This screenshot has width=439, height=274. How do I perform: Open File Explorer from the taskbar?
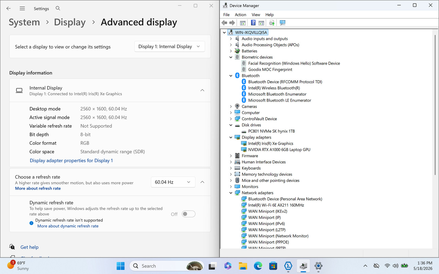[x=243, y=266]
